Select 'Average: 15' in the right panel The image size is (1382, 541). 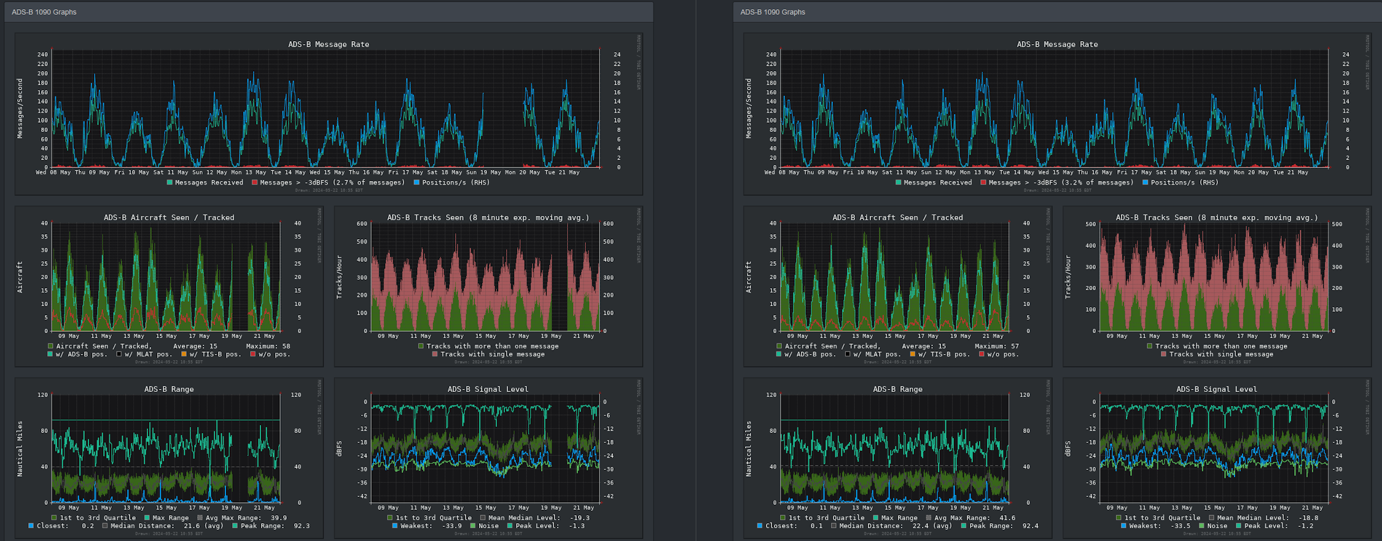[924, 346]
